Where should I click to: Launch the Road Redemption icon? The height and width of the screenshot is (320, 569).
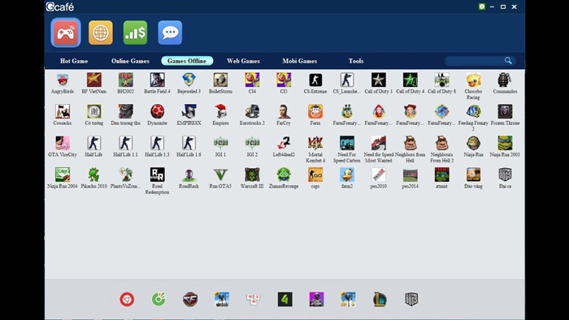(x=157, y=175)
